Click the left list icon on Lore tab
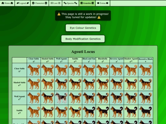166x124 pixels. pyautogui.click(x=52, y=3)
